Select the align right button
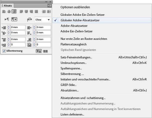Screen dimensions: 152x118 pyautogui.click(x=14, y=12)
